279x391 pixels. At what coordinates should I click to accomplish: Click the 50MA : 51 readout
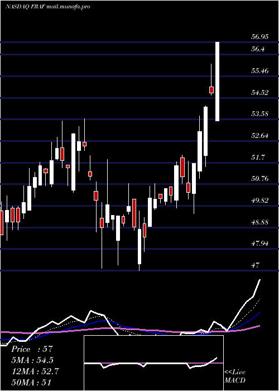pyautogui.click(x=31, y=382)
